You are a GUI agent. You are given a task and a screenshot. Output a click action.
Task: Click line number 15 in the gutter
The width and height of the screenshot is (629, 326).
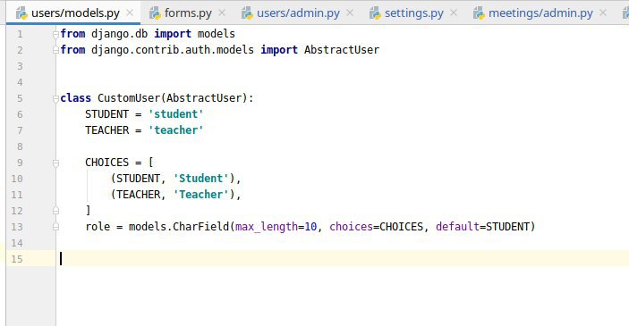(x=17, y=259)
